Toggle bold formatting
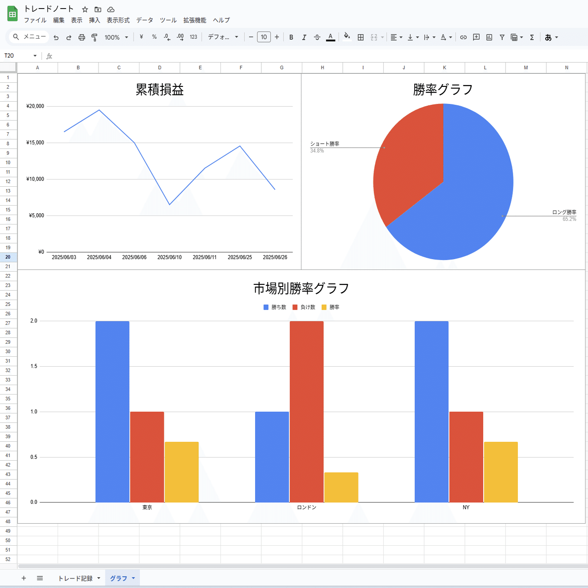Screen dimensions: 588x588 coord(291,37)
